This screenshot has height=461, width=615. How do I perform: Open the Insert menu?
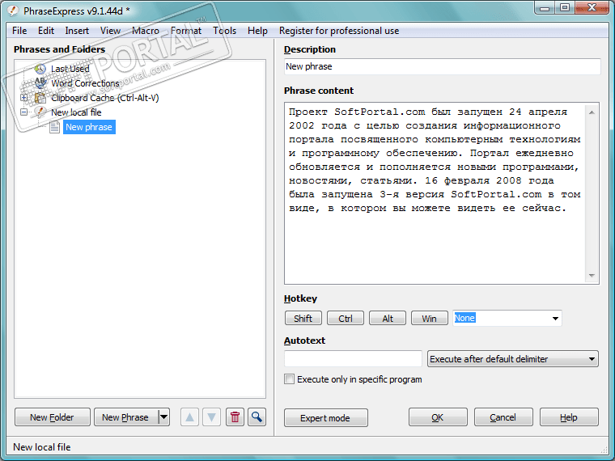(77, 31)
